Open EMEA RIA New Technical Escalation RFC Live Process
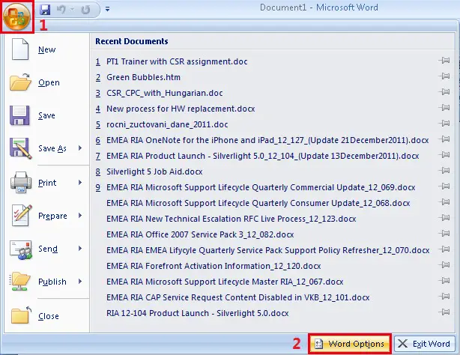The width and height of the screenshot is (460, 355). pos(231,219)
